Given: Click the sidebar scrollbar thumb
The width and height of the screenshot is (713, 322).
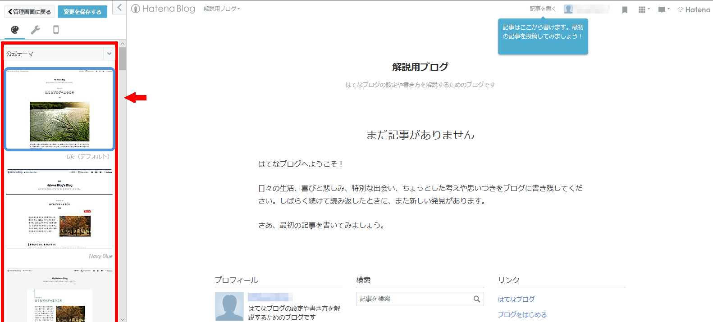Looking at the screenshot, I should 123,59.
